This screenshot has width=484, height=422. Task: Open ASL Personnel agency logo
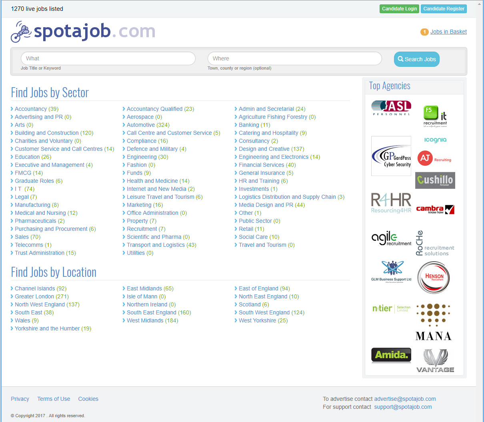(x=391, y=108)
